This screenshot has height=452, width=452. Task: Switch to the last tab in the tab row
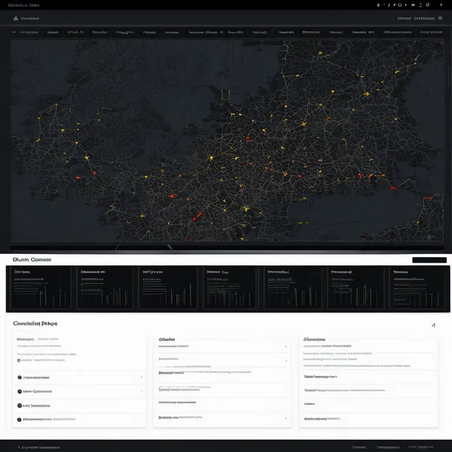coord(431,33)
